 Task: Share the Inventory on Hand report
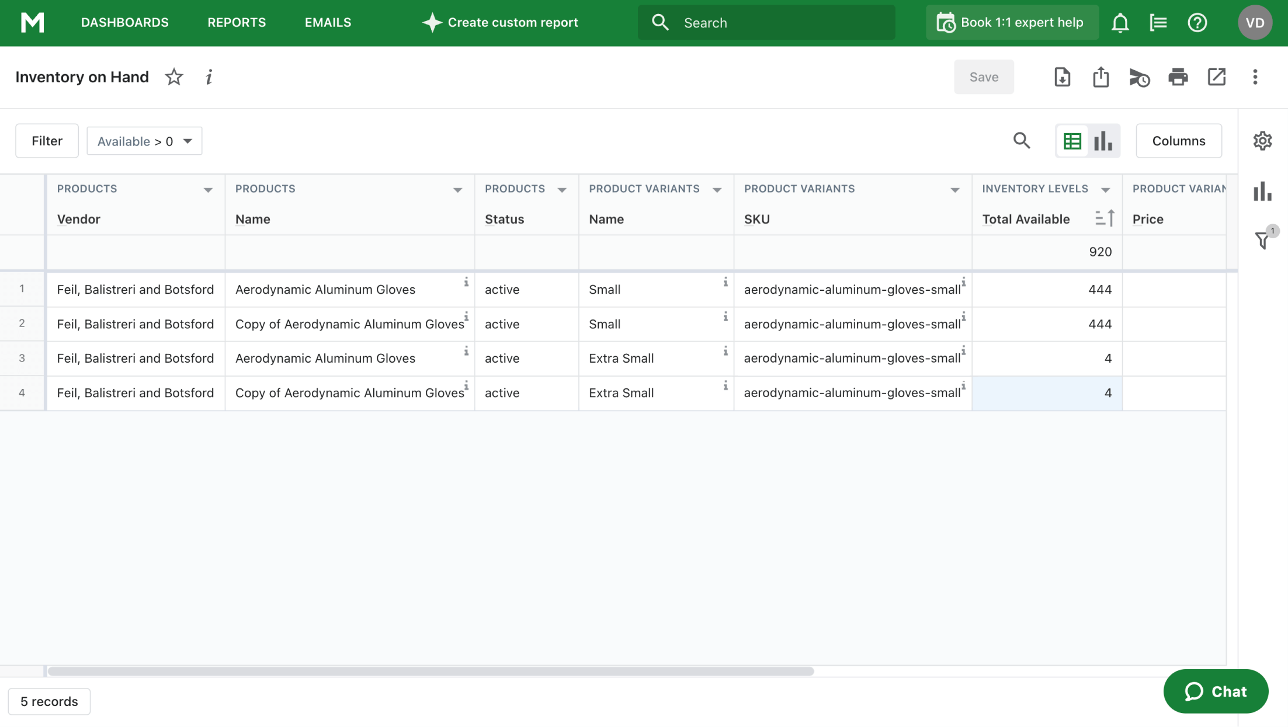coord(1100,76)
